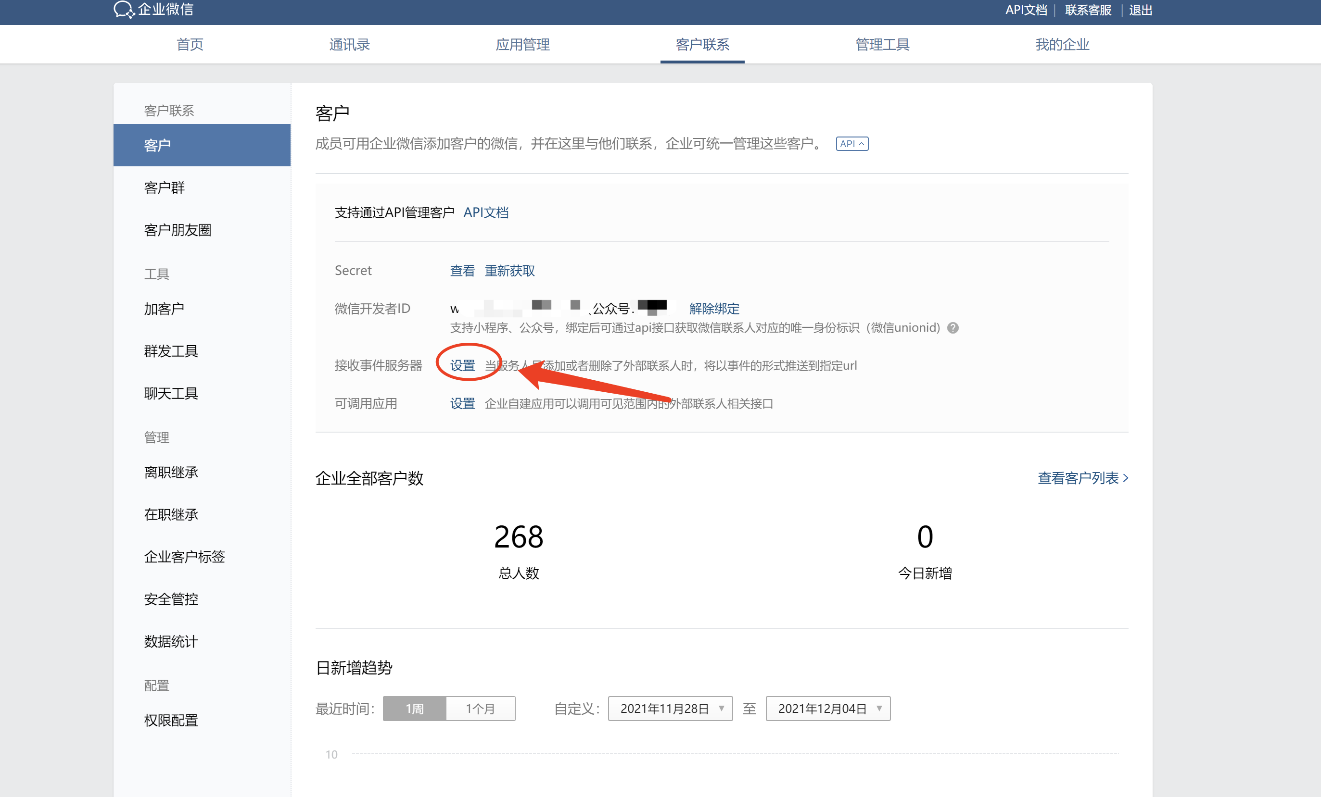Click the help question mark icon

[x=953, y=328]
